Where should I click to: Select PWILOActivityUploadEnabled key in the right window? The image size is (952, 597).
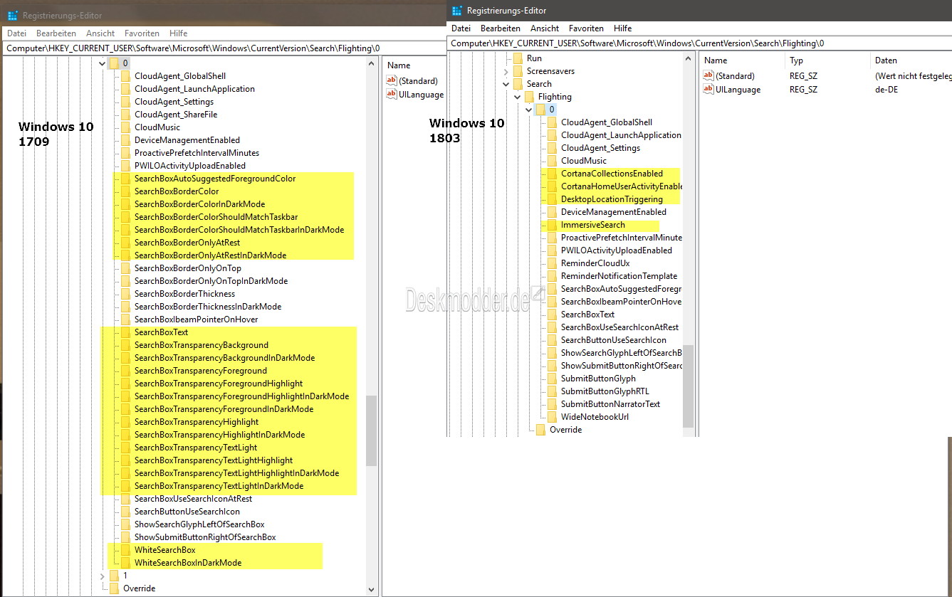pos(616,250)
